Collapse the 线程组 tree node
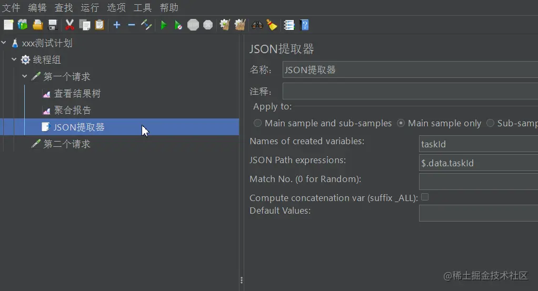The height and width of the screenshot is (291, 538). coord(14,59)
